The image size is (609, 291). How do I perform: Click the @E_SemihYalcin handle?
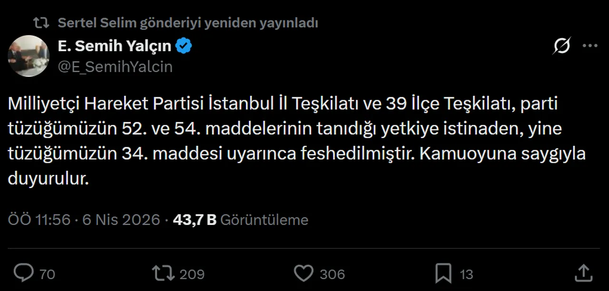(115, 66)
